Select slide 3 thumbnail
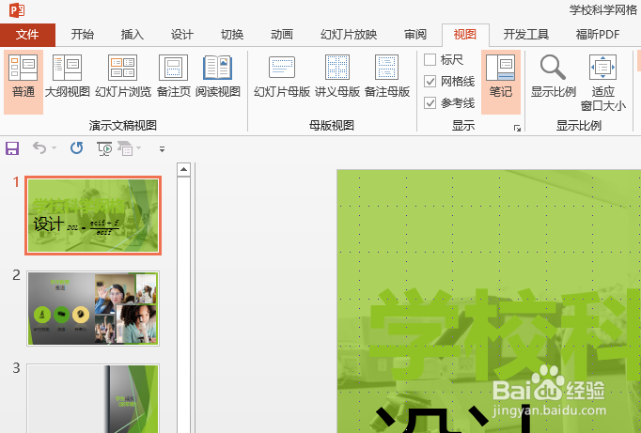Viewport: 641px width, 433px height. pyautogui.click(x=93, y=398)
